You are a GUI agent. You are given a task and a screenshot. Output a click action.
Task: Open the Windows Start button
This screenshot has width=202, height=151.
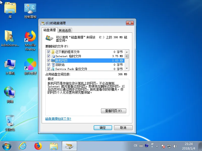coord(7,146)
